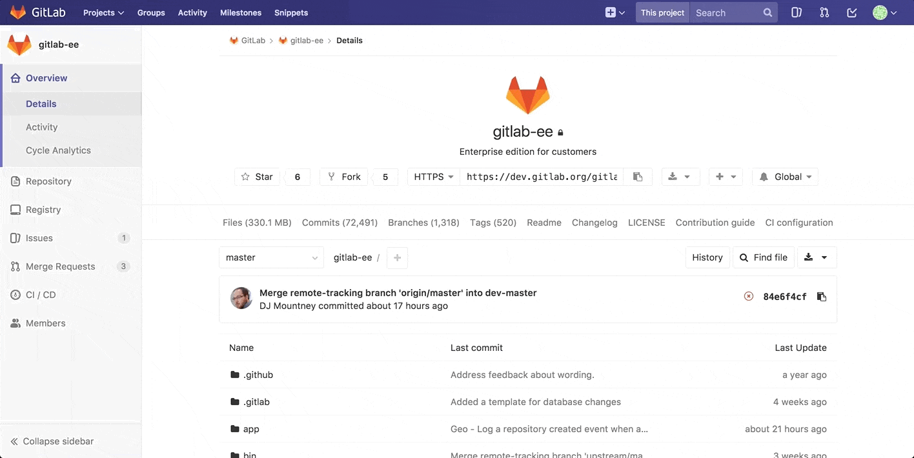Open the Milestones menu item
Screen dimensions: 914x458
(x=241, y=12)
